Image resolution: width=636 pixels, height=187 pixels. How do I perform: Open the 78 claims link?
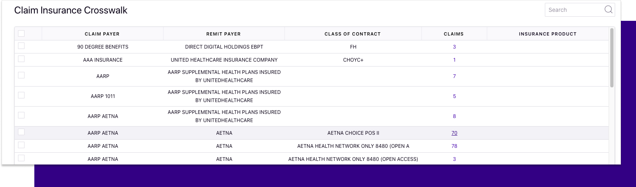(454, 146)
